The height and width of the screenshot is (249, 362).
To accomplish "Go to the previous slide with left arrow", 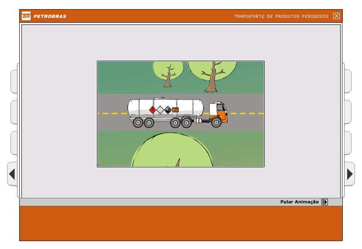I will click(x=12, y=174).
